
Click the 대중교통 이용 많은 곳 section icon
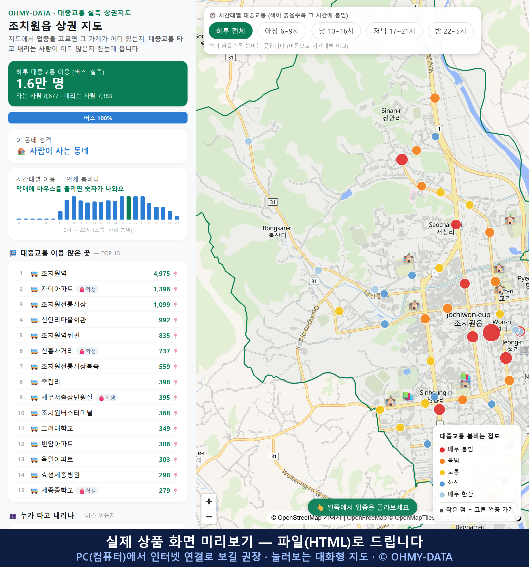click(13, 253)
